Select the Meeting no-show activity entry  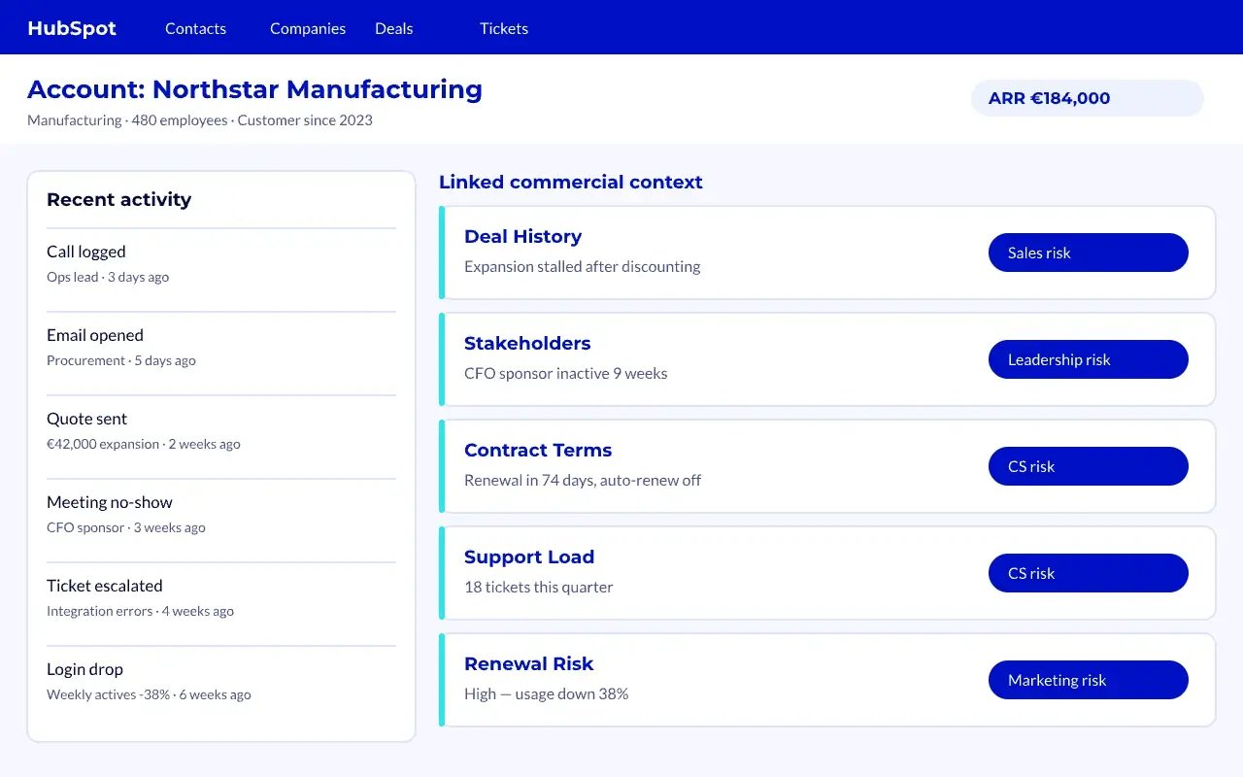coord(221,514)
